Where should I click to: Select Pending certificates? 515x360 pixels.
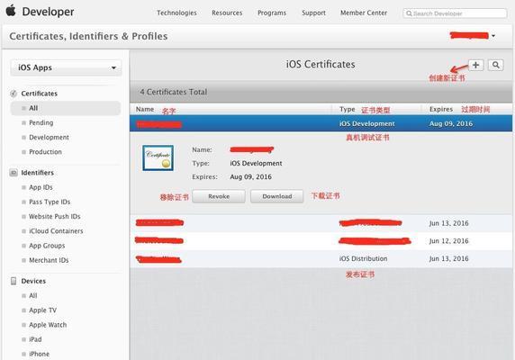41,122
